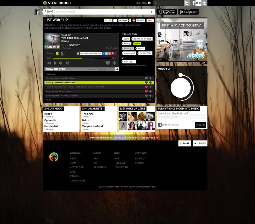Open the App Store download badge

(167, 12)
